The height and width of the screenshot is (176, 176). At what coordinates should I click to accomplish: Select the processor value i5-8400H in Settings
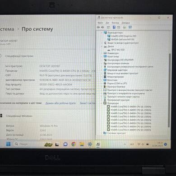click(68, 71)
